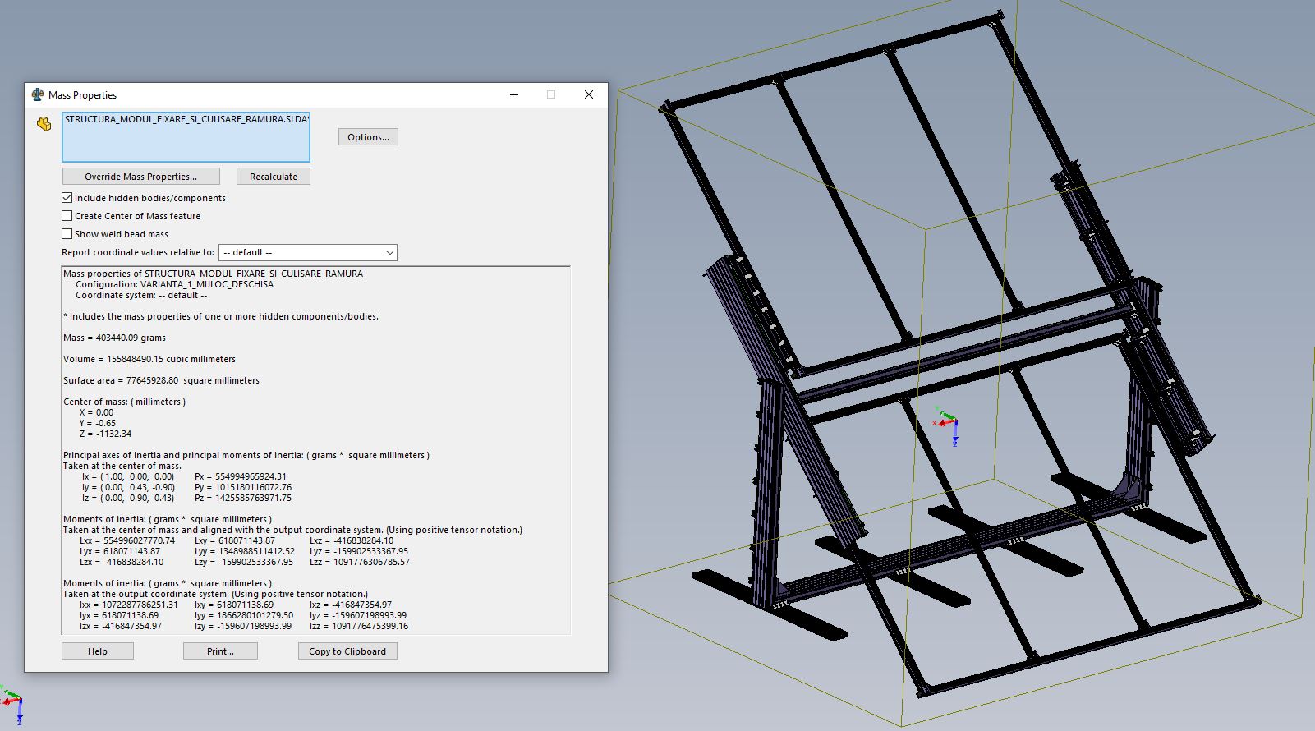This screenshot has height=731, width=1315.
Task: Click the Report coordinate values relative to label
Action: coord(138,252)
